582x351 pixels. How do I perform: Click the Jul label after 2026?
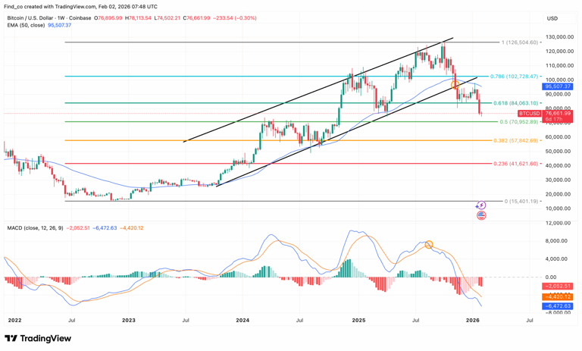pyautogui.click(x=530, y=320)
